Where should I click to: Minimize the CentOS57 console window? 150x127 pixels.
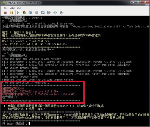tap(133, 2)
